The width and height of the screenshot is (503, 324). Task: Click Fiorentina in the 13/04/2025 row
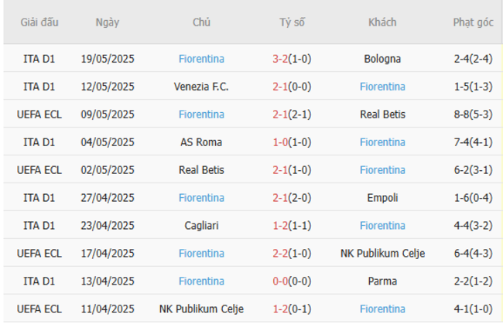(201, 281)
